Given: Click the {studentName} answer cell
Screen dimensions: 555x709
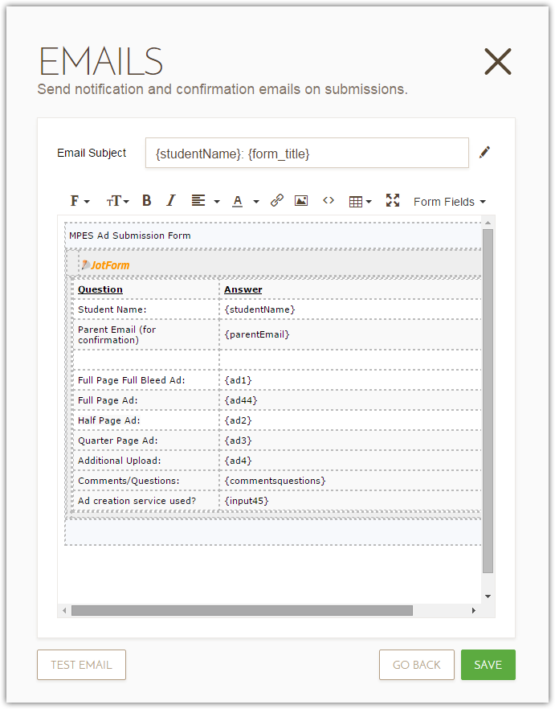Looking at the screenshot, I should pos(260,309).
